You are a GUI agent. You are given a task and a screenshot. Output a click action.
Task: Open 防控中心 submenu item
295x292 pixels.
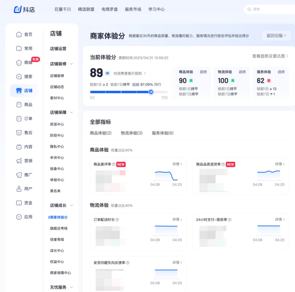click(x=57, y=135)
